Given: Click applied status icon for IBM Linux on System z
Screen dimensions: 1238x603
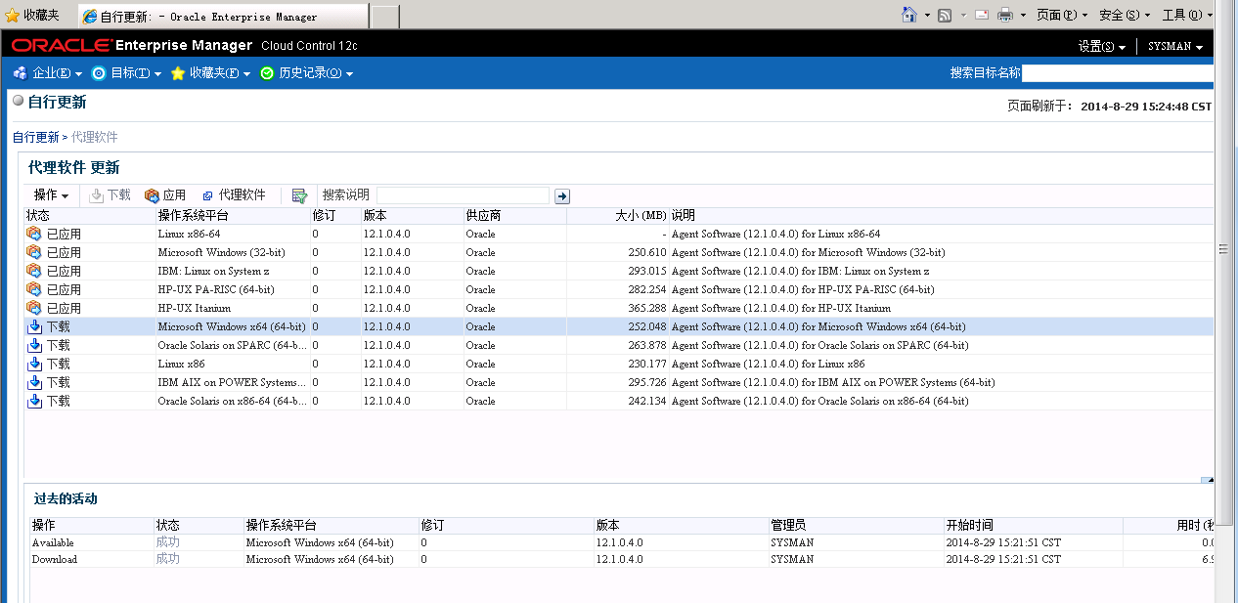Looking at the screenshot, I should click(34, 271).
